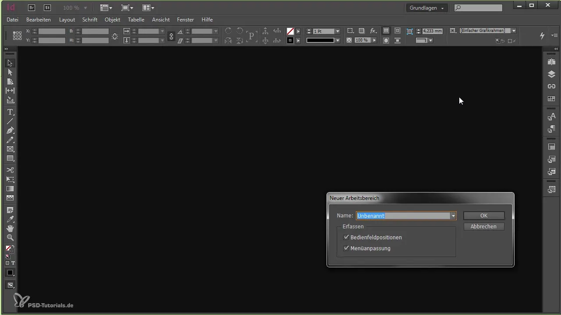Select the Note tool

[10, 210]
